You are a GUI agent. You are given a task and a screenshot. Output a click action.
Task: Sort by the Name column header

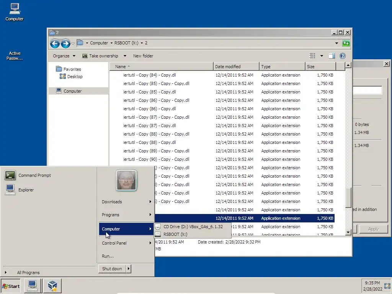[x=161, y=67]
